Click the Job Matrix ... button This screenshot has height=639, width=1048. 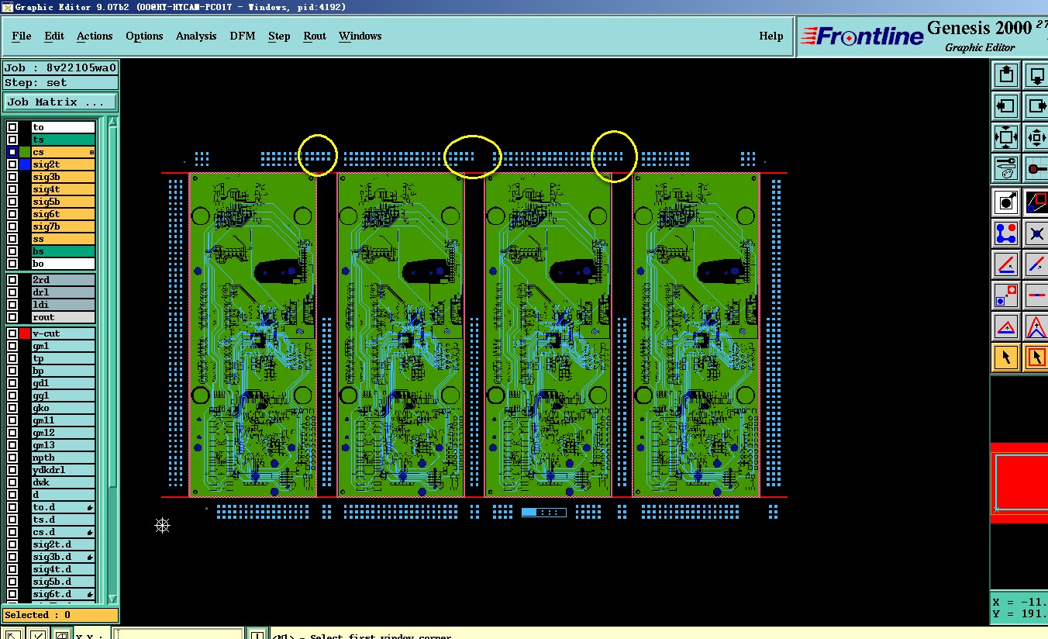tap(61, 102)
